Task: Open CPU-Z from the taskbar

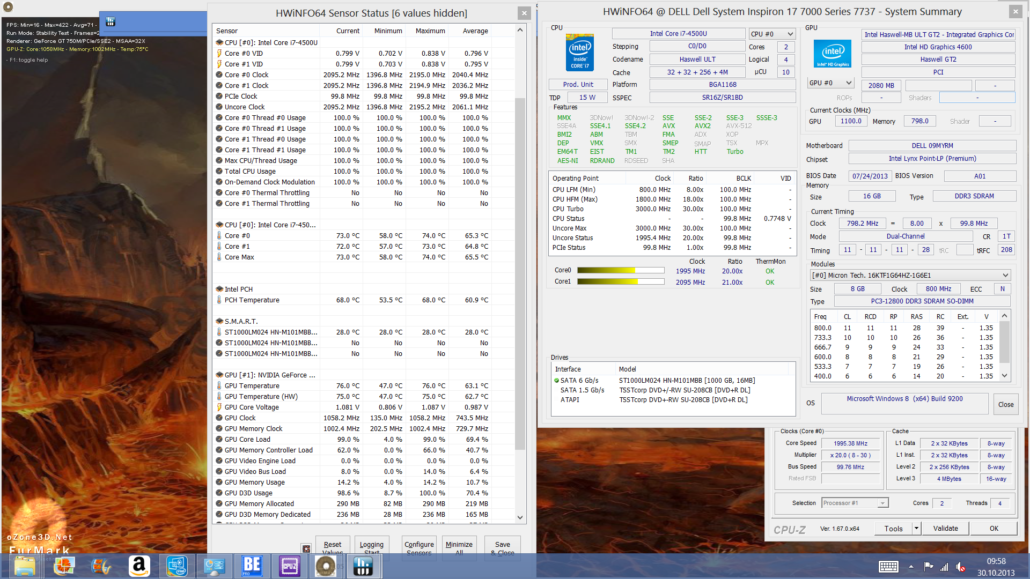Action: [289, 566]
